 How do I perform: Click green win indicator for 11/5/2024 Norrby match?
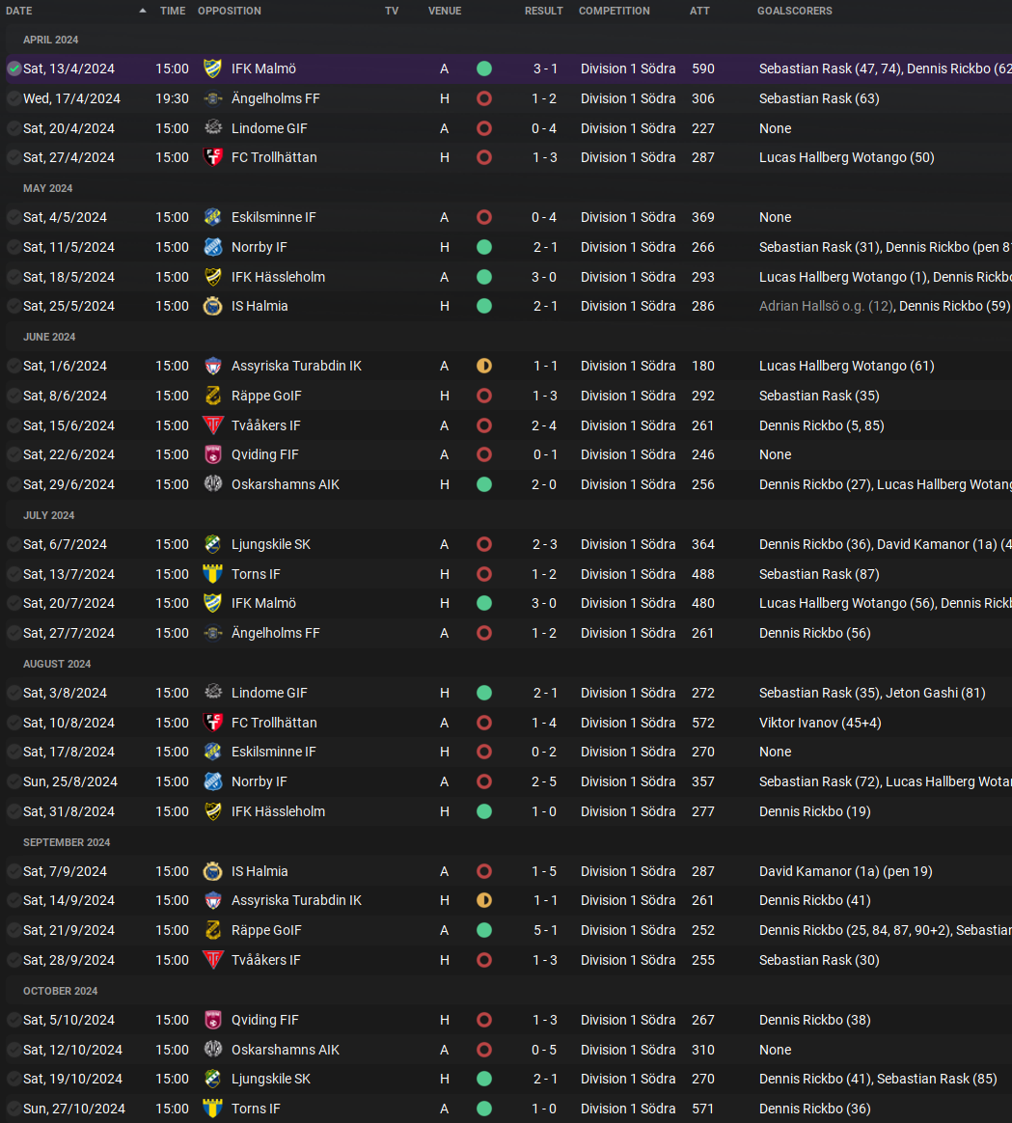[x=484, y=247]
